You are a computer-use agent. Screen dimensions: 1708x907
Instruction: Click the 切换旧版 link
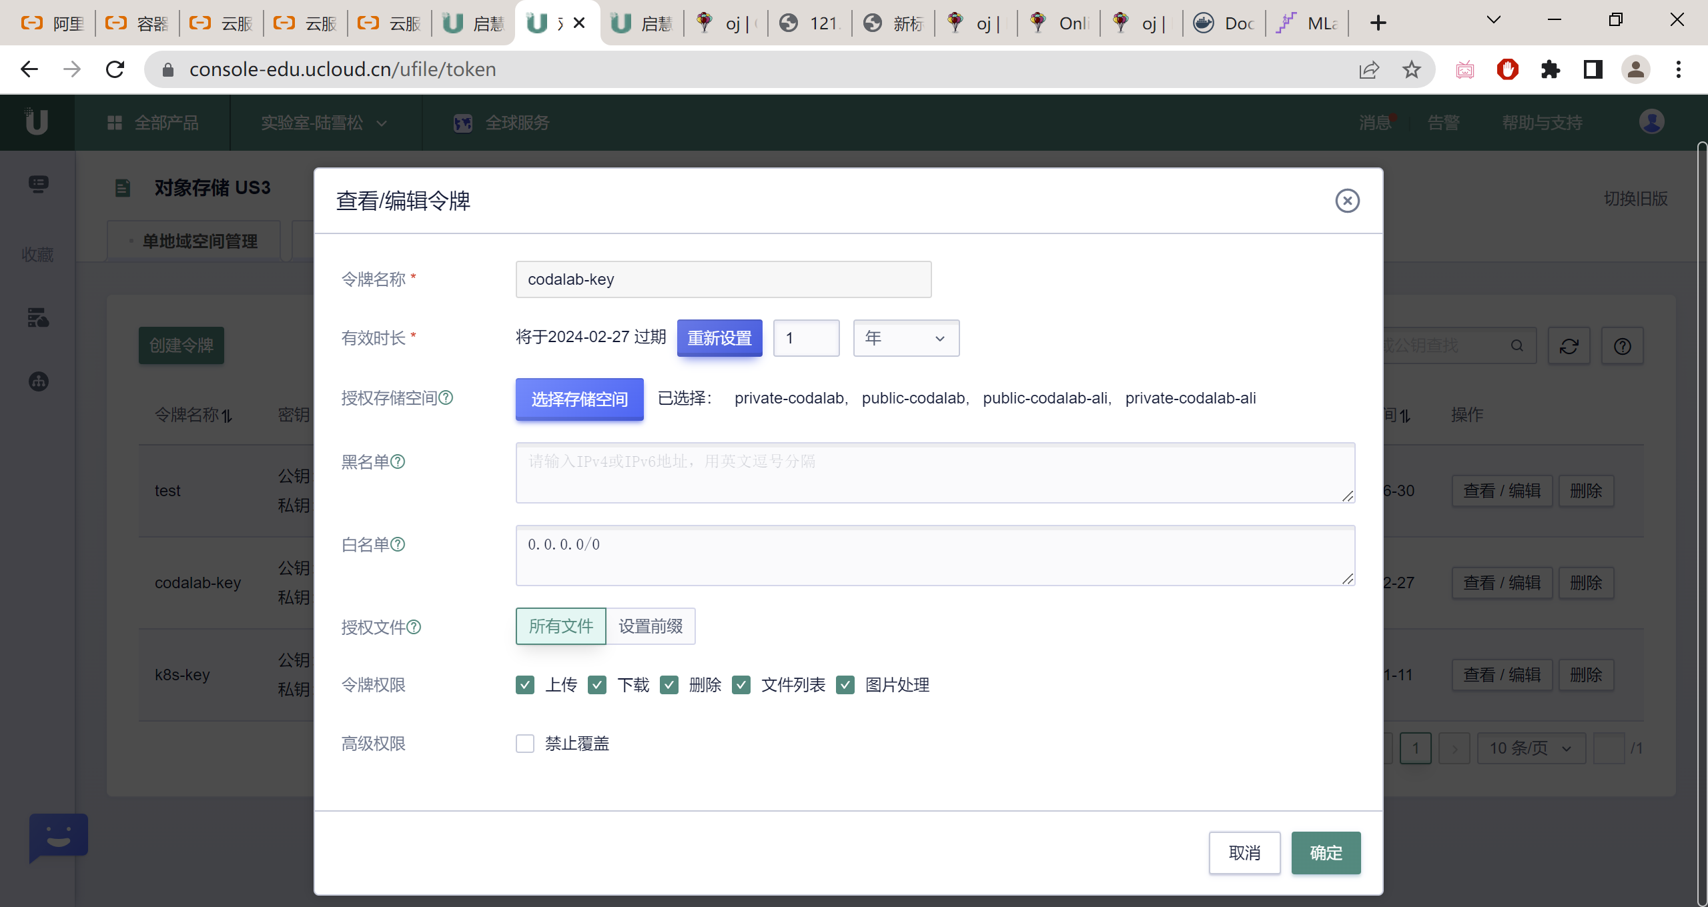click(1635, 199)
